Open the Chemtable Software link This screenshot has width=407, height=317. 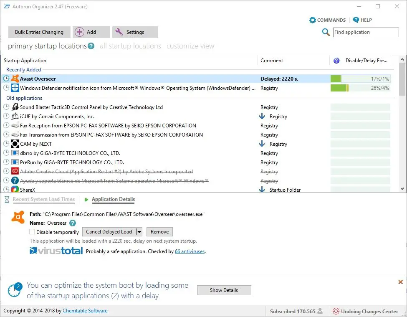[x=85, y=311]
